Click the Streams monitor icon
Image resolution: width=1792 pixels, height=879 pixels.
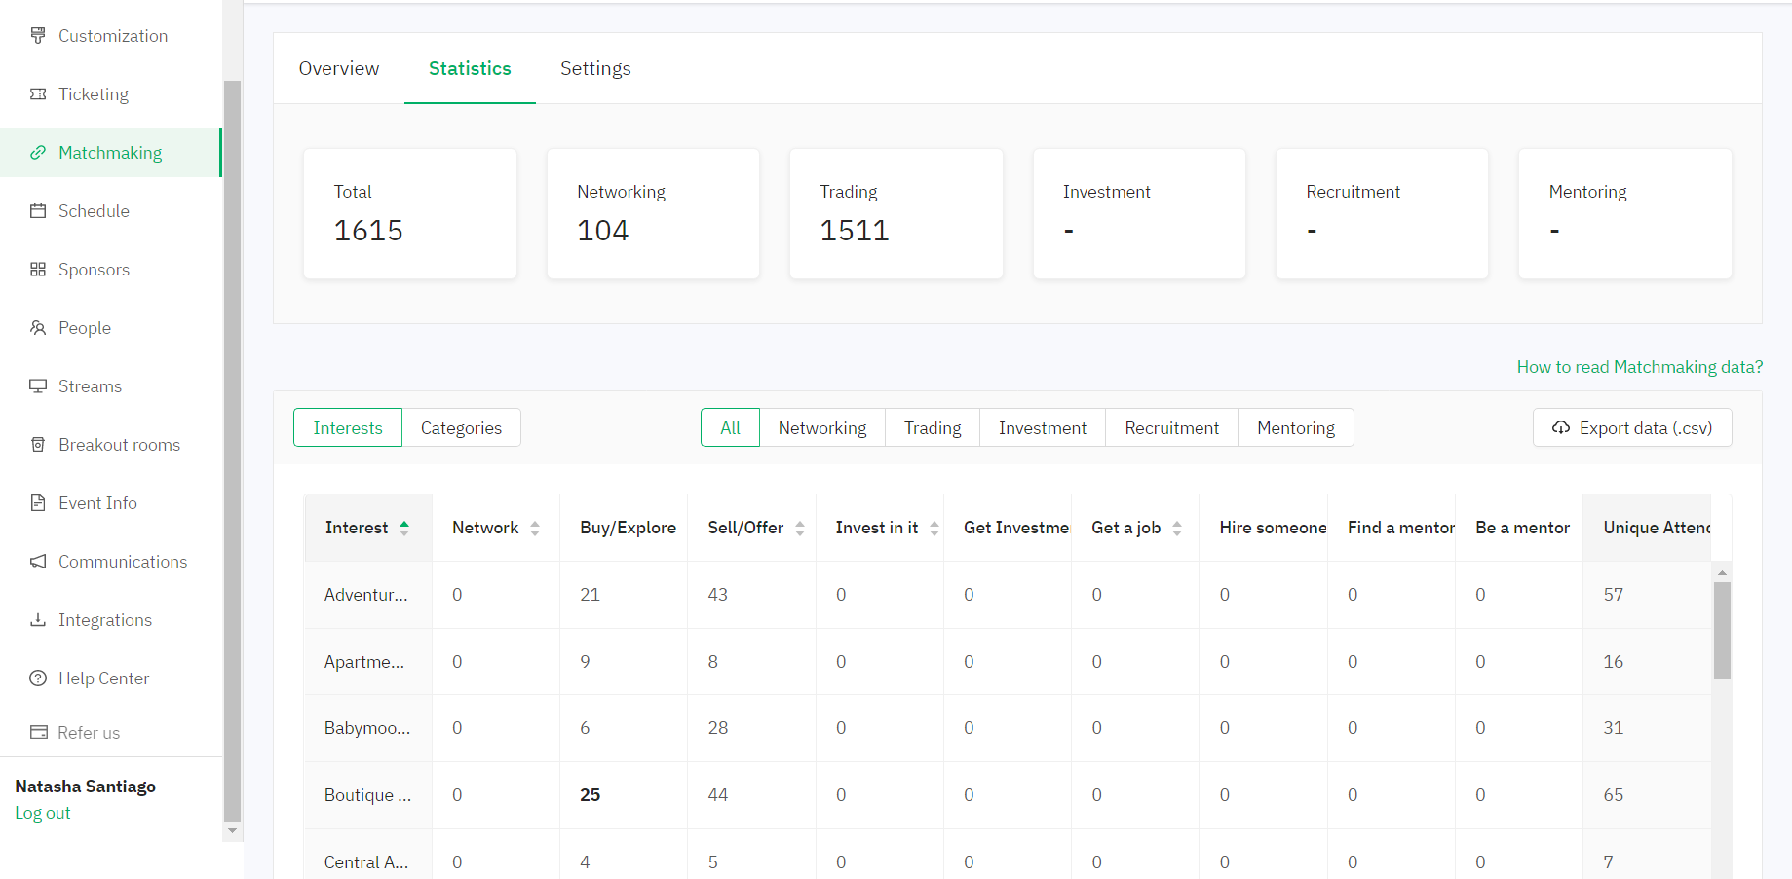pos(38,386)
